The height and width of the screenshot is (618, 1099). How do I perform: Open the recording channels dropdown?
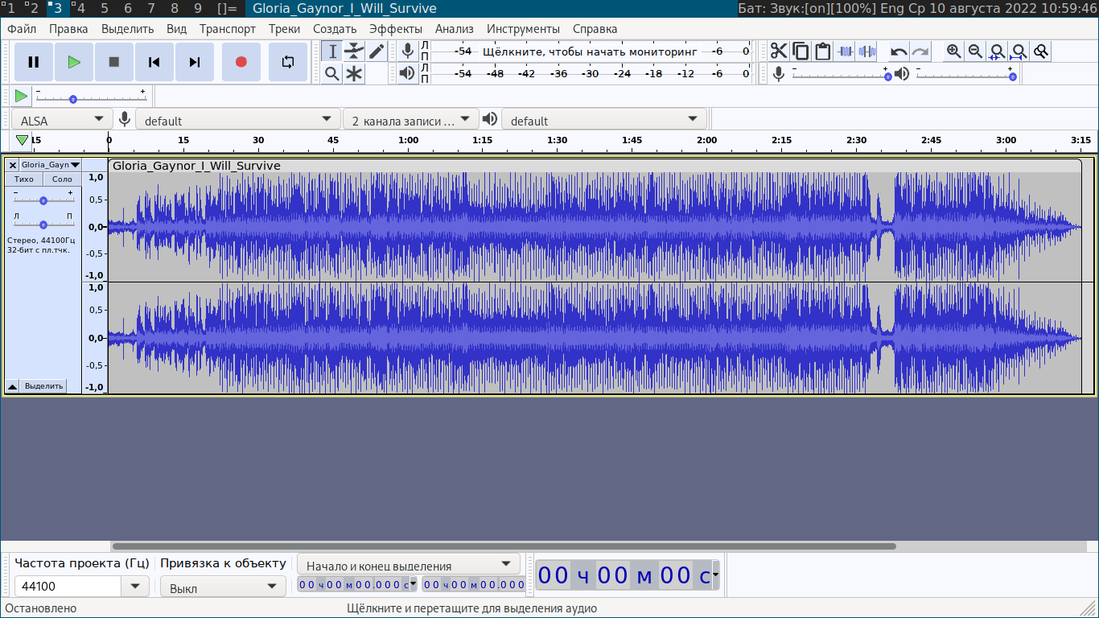pyautogui.click(x=410, y=120)
